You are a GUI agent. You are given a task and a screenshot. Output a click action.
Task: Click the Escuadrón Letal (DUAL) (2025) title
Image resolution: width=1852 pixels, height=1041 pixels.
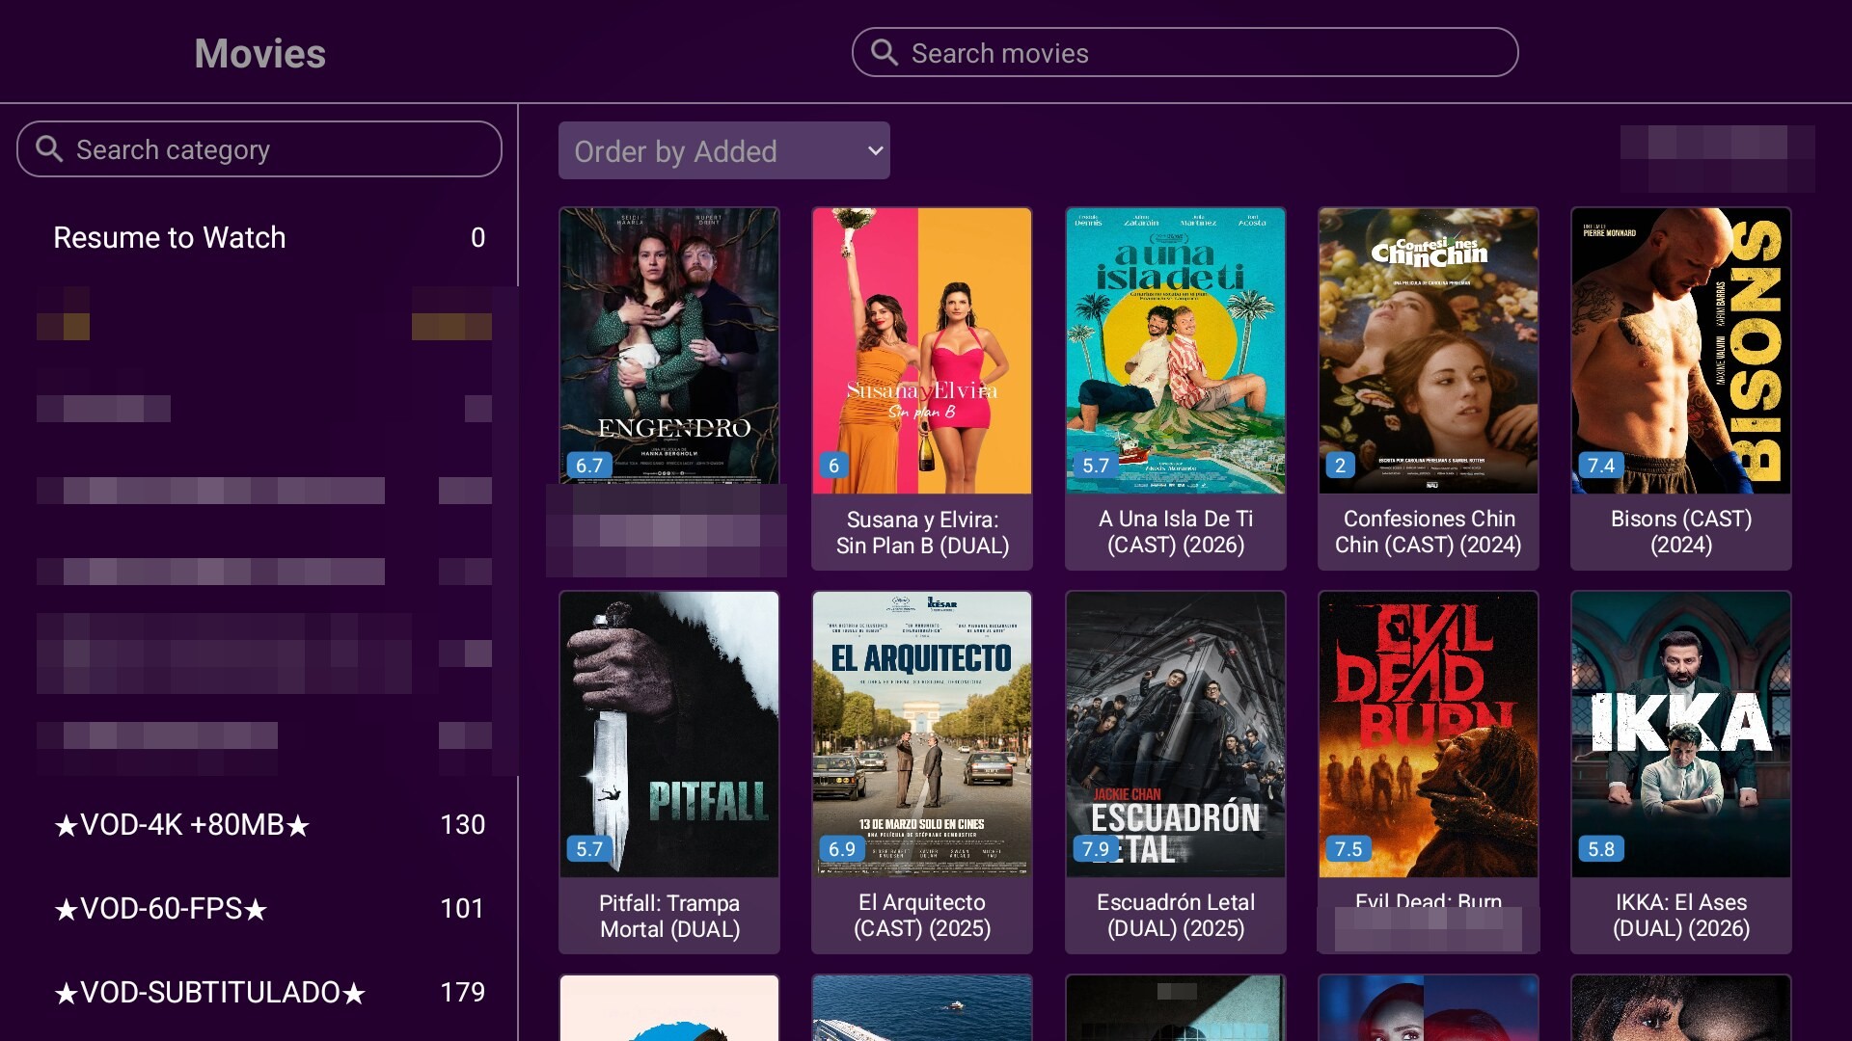pos(1176,915)
